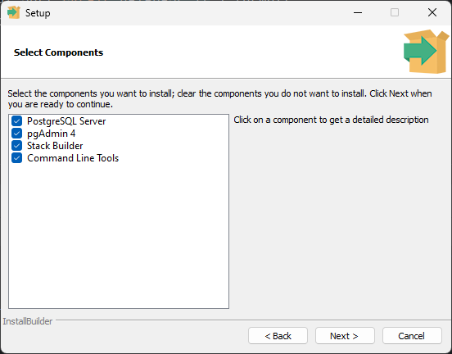The height and width of the screenshot is (354, 452).
Task: Close the Setup window
Action: point(432,12)
